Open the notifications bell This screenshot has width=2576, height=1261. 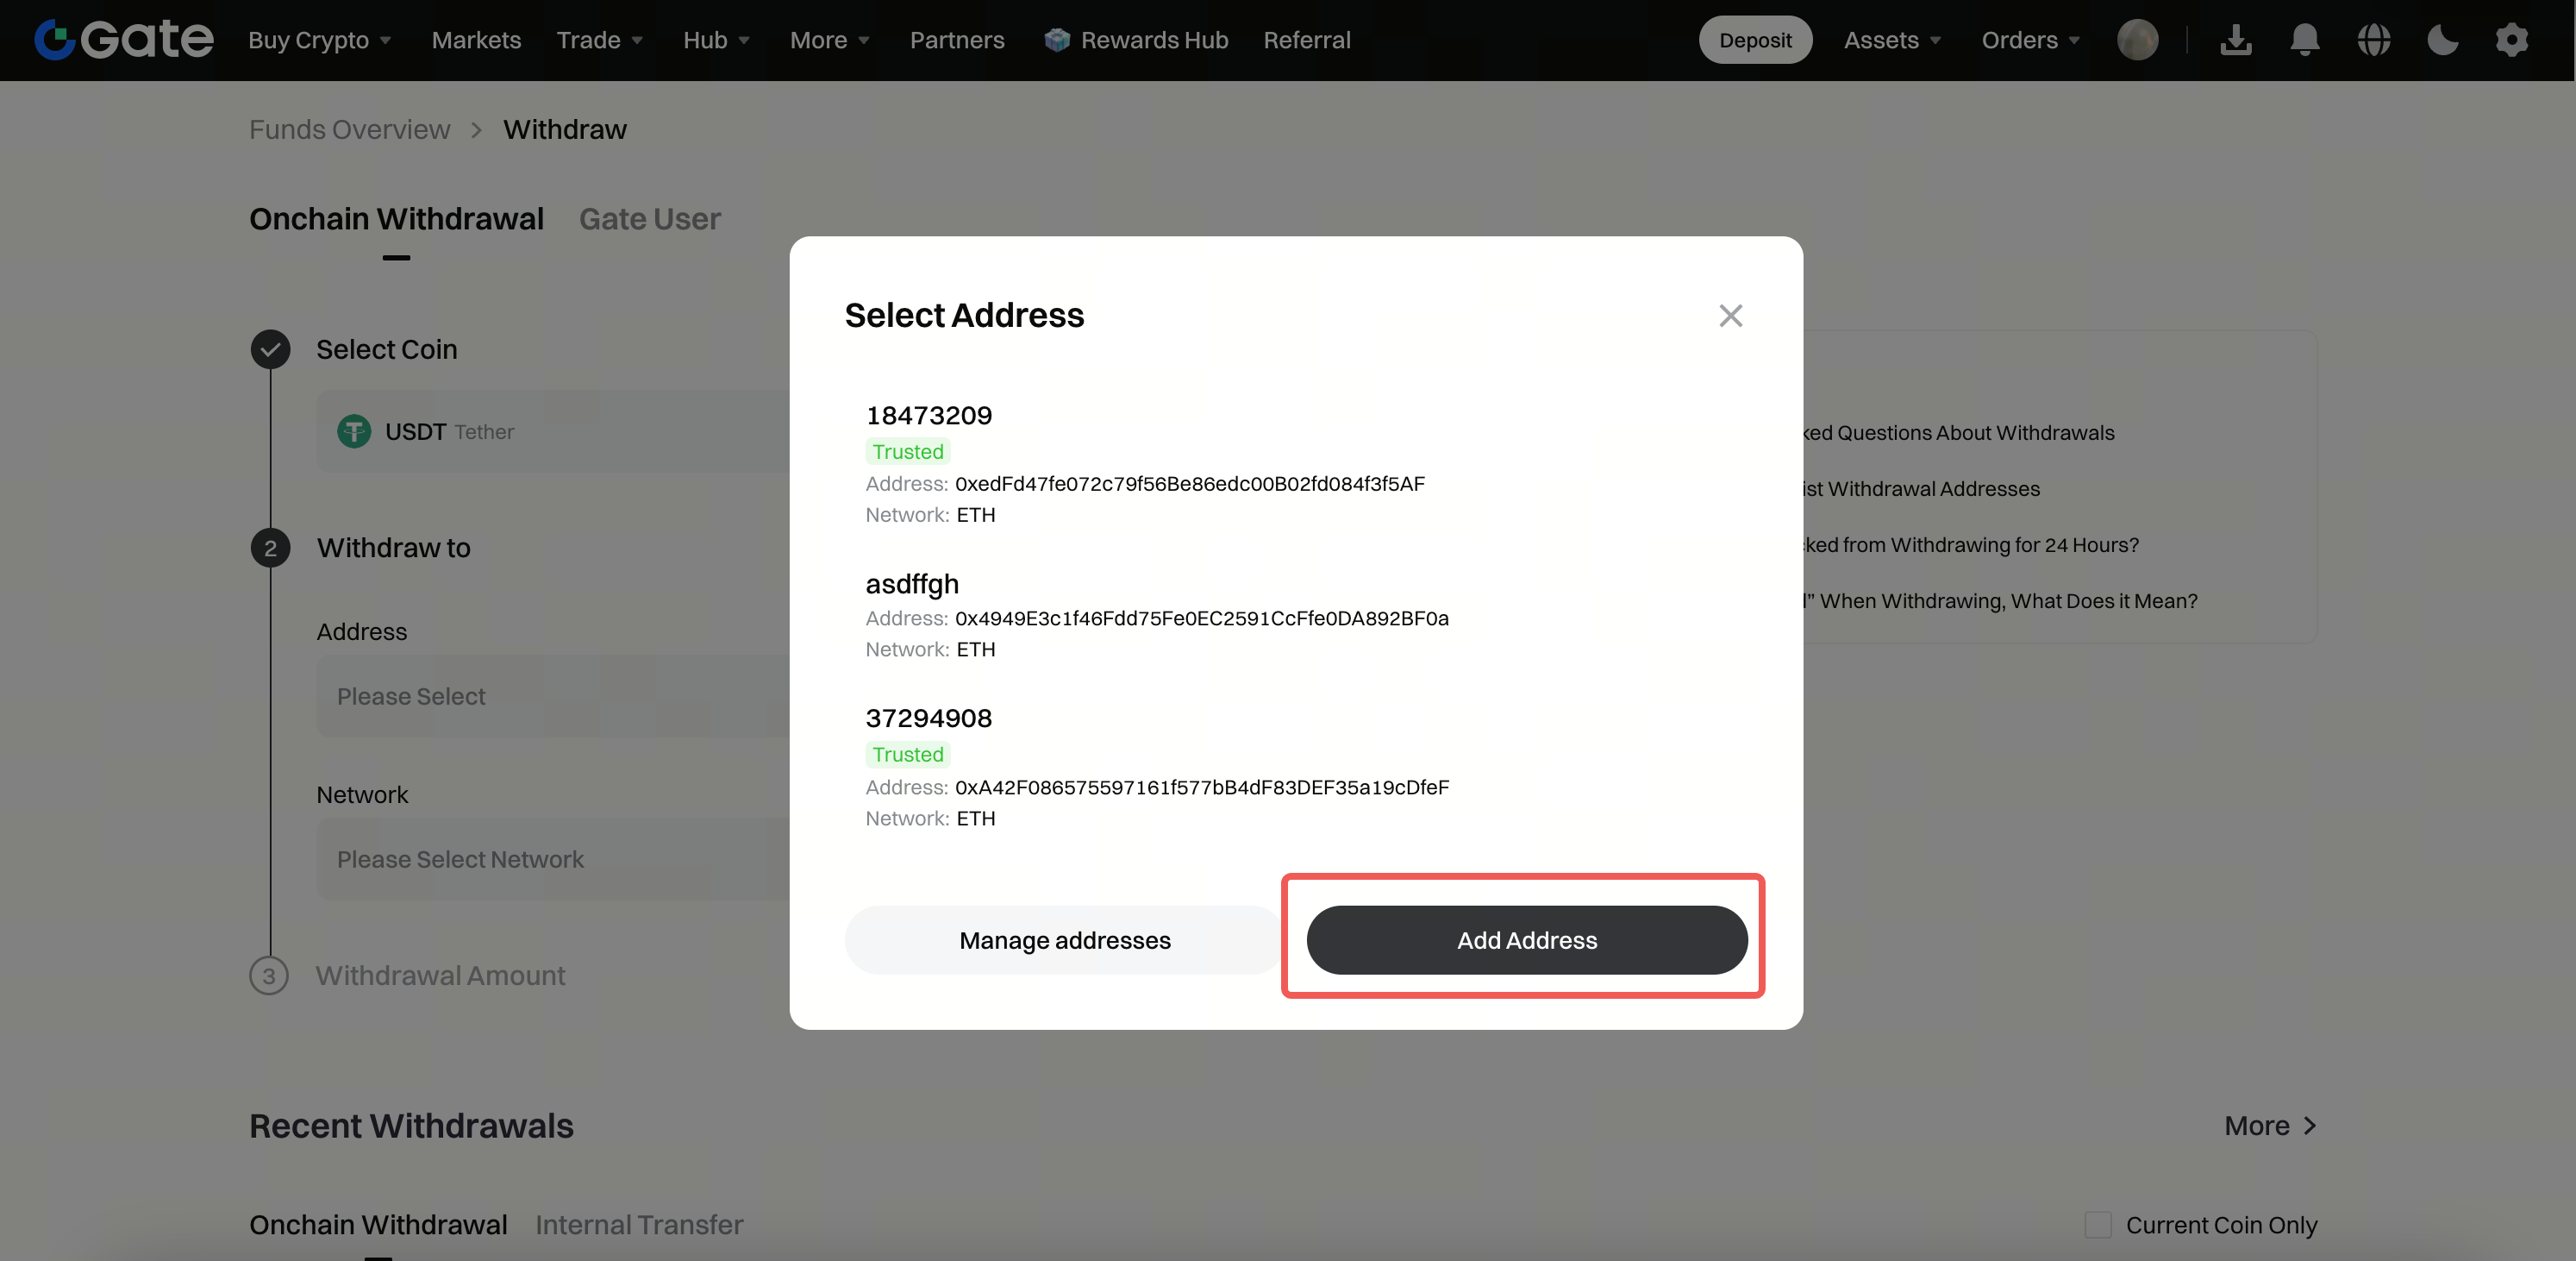tap(2305, 40)
